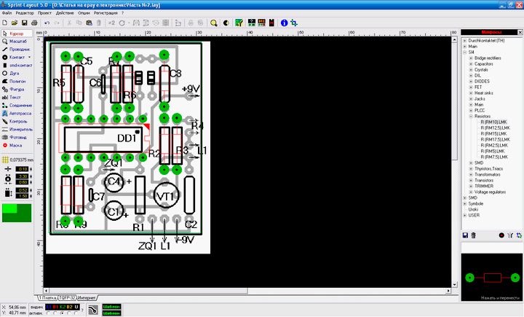Click the Print toolbar icon
The width and height of the screenshot is (524, 317).
(35, 23)
